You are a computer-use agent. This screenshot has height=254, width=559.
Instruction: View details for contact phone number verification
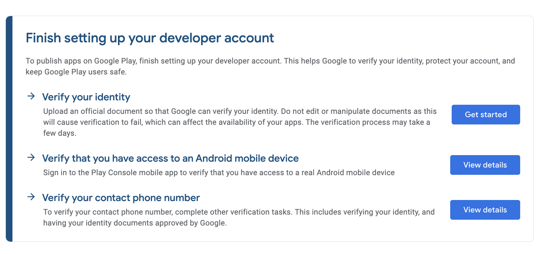(485, 210)
